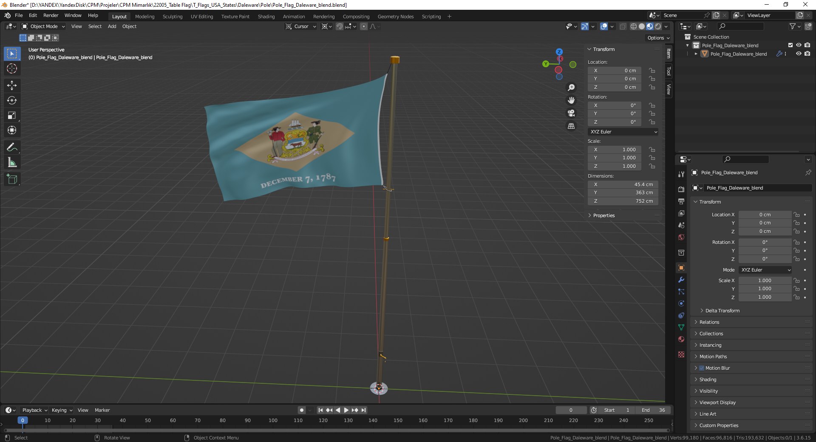The height and width of the screenshot is (442, 816).
Task: Toggle camera view with camera icon
Action: pyautogui.click(x=571, y=113)
